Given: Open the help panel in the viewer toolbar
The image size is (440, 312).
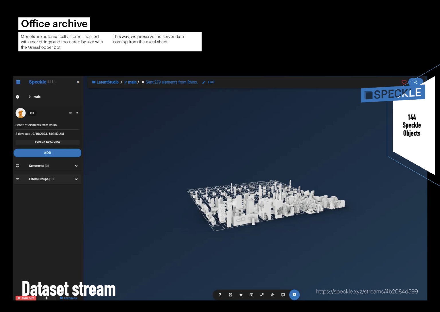Looking at the screenshot, I should click(220, 295).
